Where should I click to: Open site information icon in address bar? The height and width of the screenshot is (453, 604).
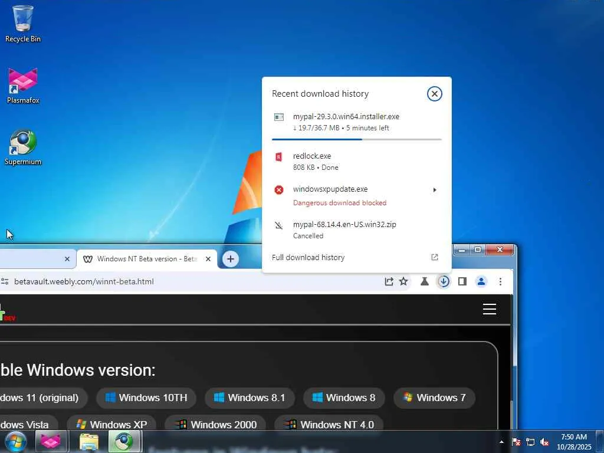pyautogui.click(x=5, y=281)
